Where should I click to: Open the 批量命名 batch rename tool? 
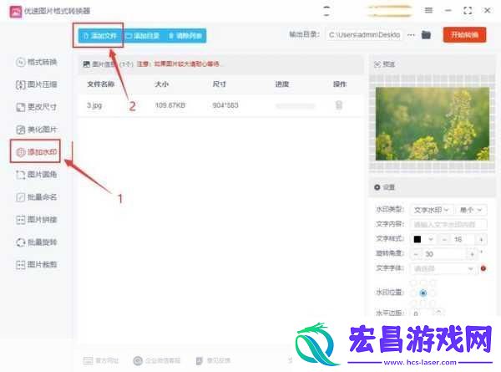tap(37, 196)
